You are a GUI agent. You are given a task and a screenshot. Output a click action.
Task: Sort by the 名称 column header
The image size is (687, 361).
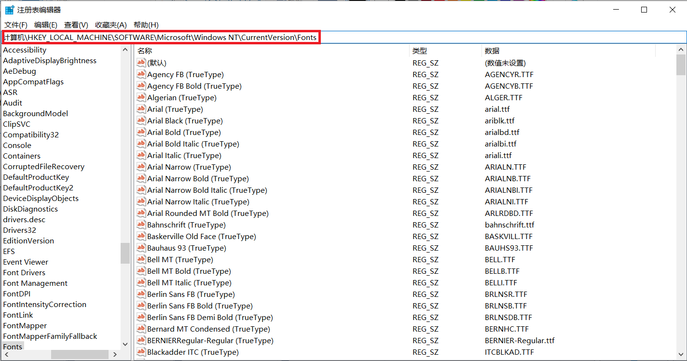(272, 51)
